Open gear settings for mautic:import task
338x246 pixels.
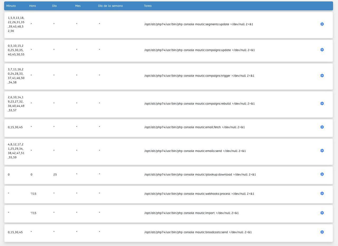[x=322, y=213]
